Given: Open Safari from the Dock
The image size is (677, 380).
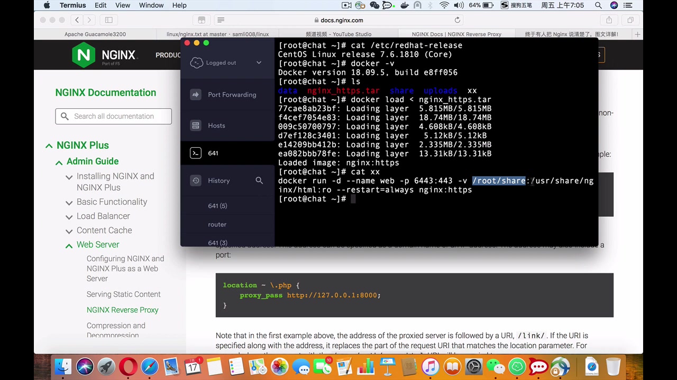Looking at the screenshot, I should [x=150, y=366].
